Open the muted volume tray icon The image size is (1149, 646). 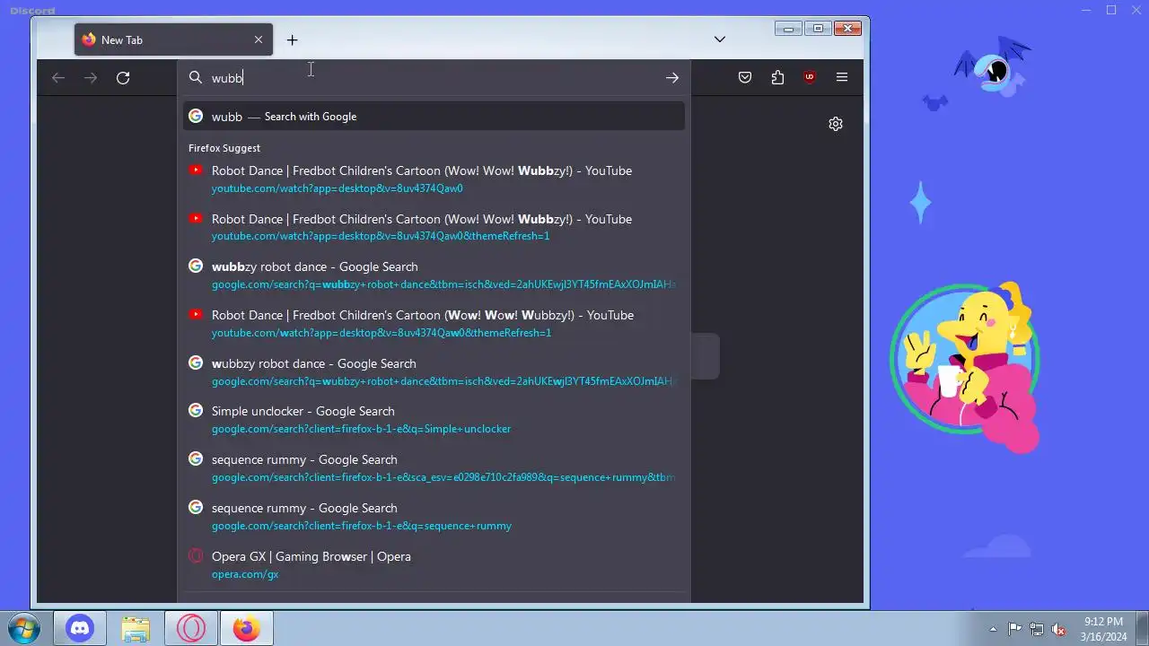pos(1059,629)
